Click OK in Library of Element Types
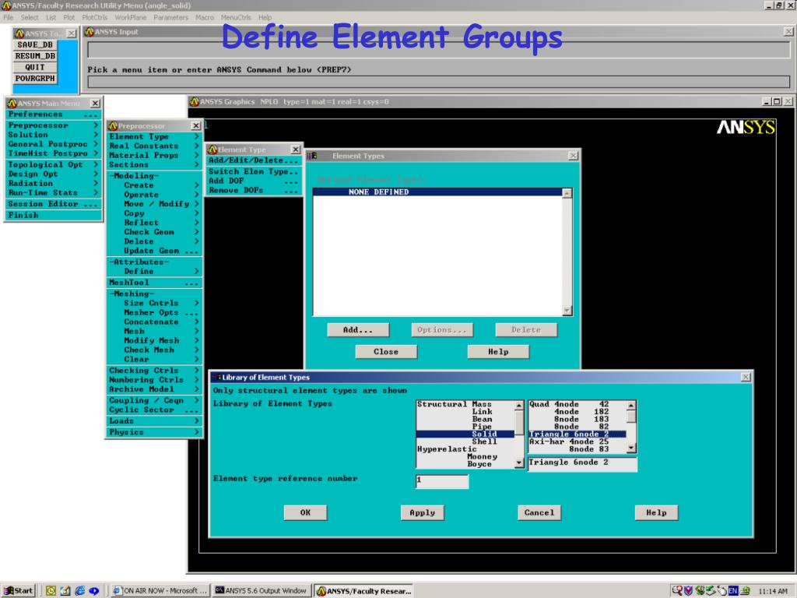 [305, 513]
